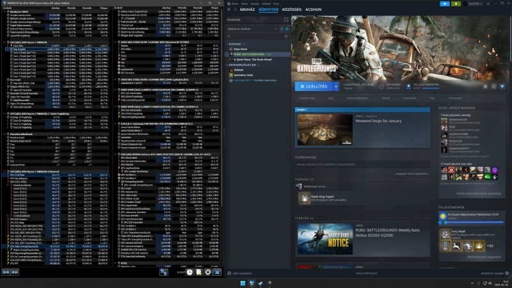Show recent activity clock icon in library filter
The width and height of the screenshot is (512, 288).
tap(282, 29)
